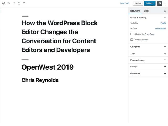Expand the Tags panel
The height and width of the screenshot is (126, 168).
(x=165, y=53)
